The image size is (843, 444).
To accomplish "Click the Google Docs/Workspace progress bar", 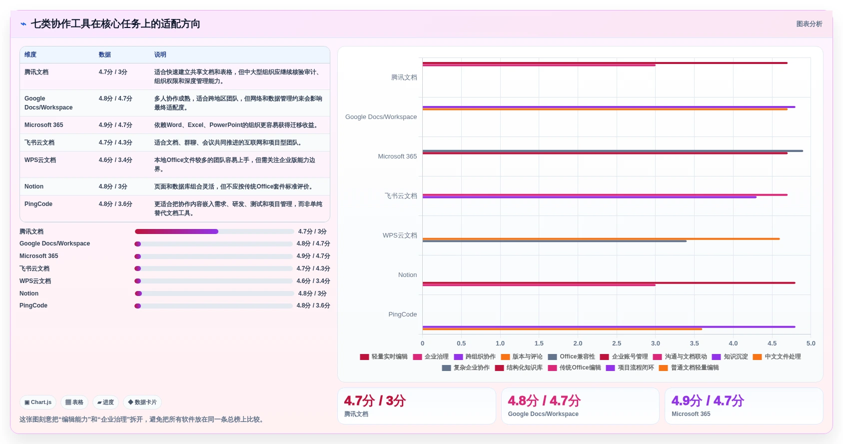I will tap(213, 244).
